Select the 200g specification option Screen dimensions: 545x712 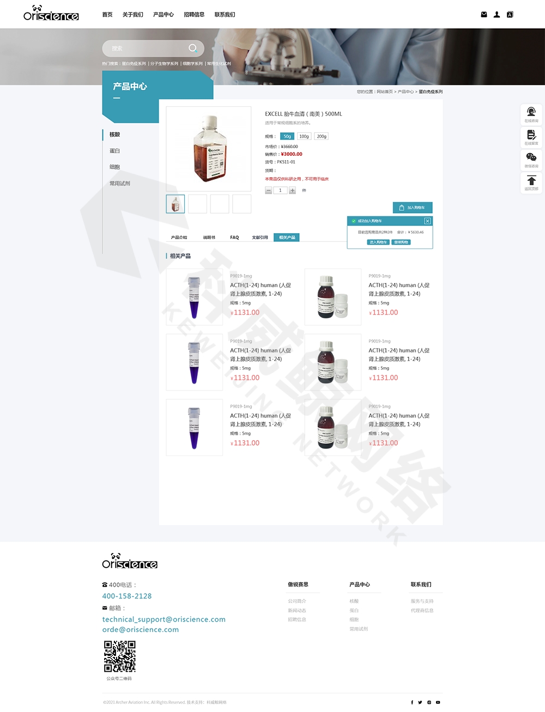322,136
